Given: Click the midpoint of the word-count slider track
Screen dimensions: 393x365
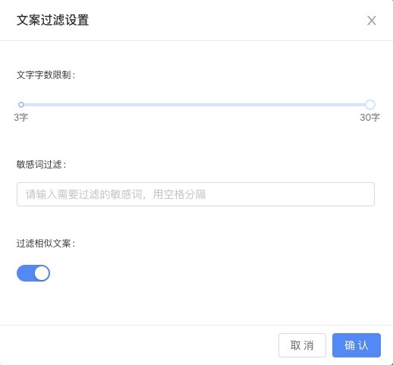Looking at the screenshot, I should point(196,105).
